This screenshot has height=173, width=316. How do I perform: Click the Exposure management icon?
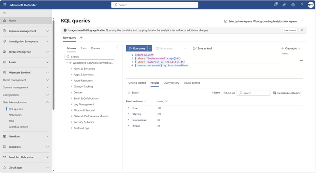tap(4, 31)
